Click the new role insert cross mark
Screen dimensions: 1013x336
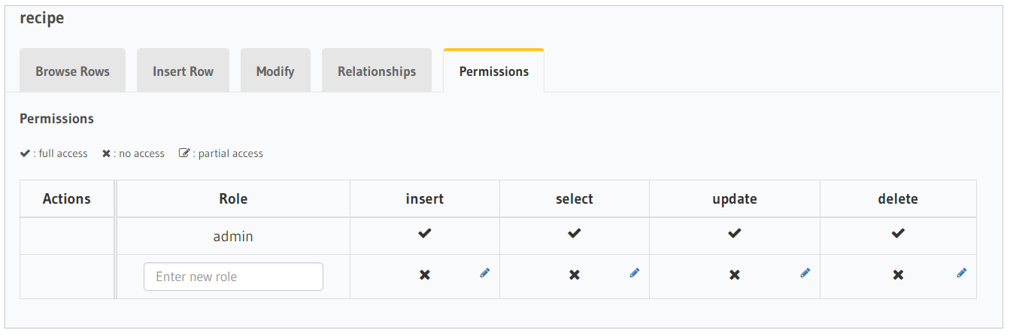[x=425, y=275]
